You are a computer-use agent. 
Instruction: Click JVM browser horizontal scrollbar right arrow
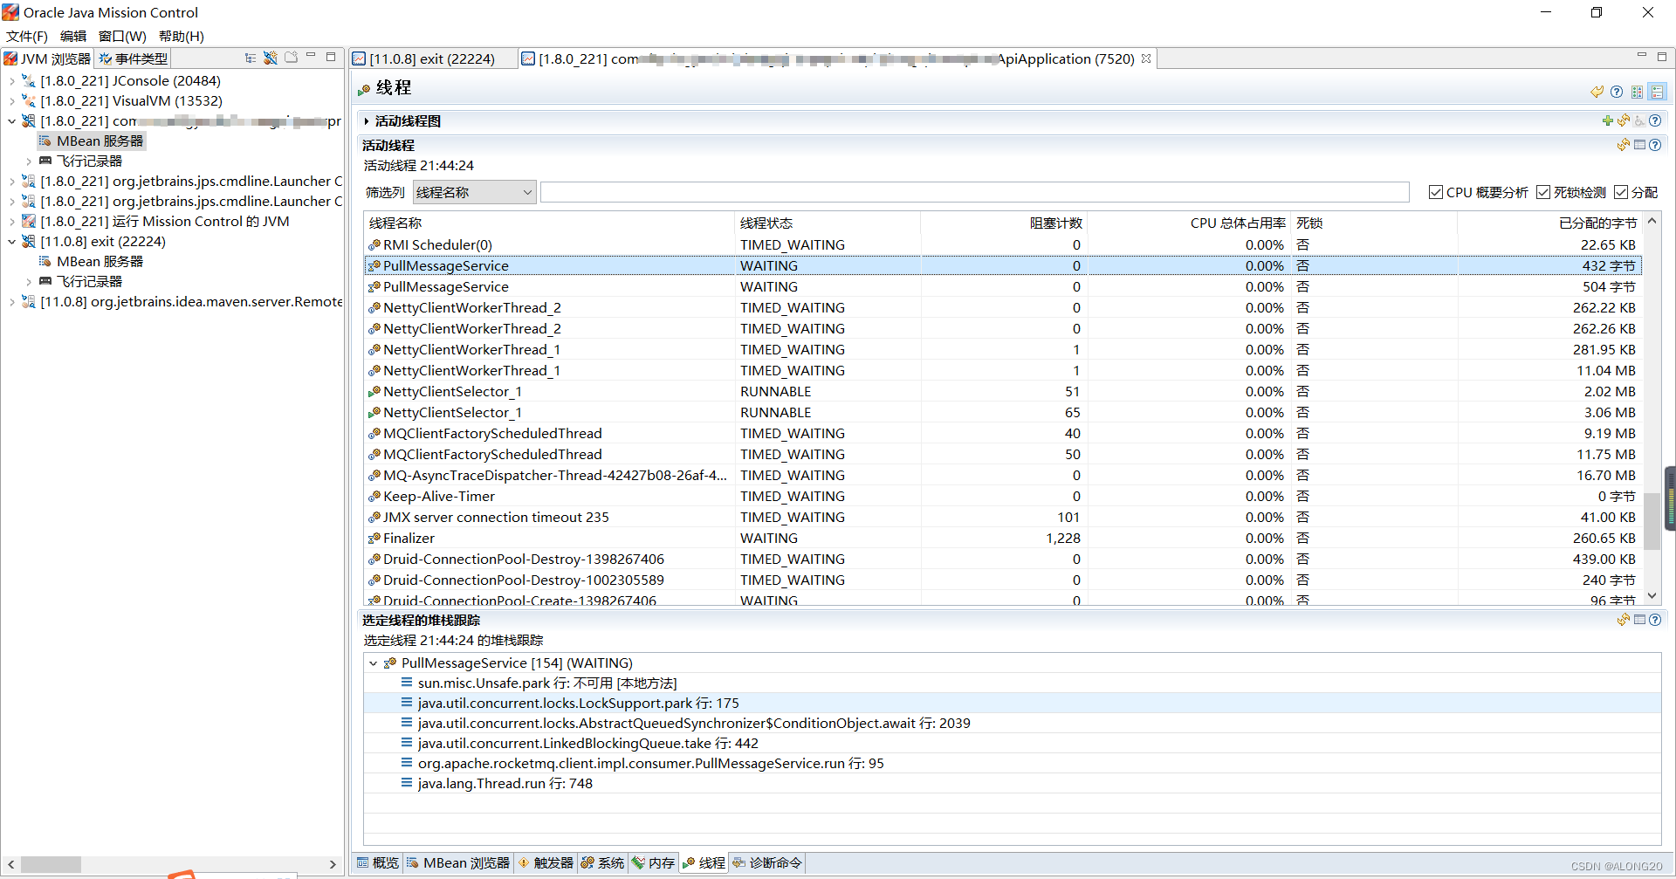pyautogui.click(x=333, y=864)
